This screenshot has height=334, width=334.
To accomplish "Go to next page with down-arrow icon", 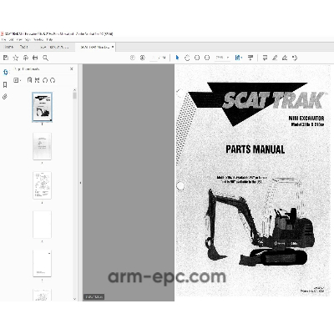I will (x=143, y=58).
